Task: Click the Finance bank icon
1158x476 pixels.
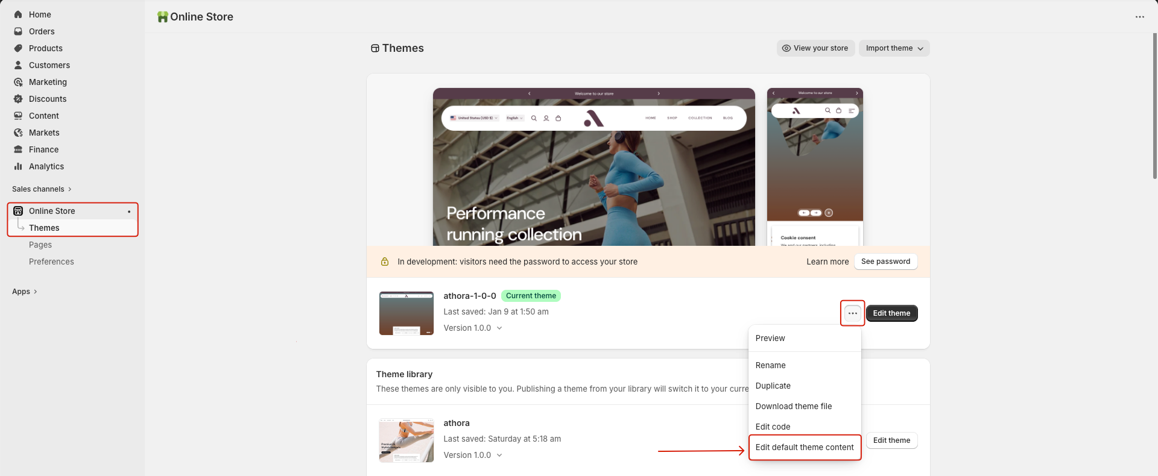Action: tap(18, 149)
